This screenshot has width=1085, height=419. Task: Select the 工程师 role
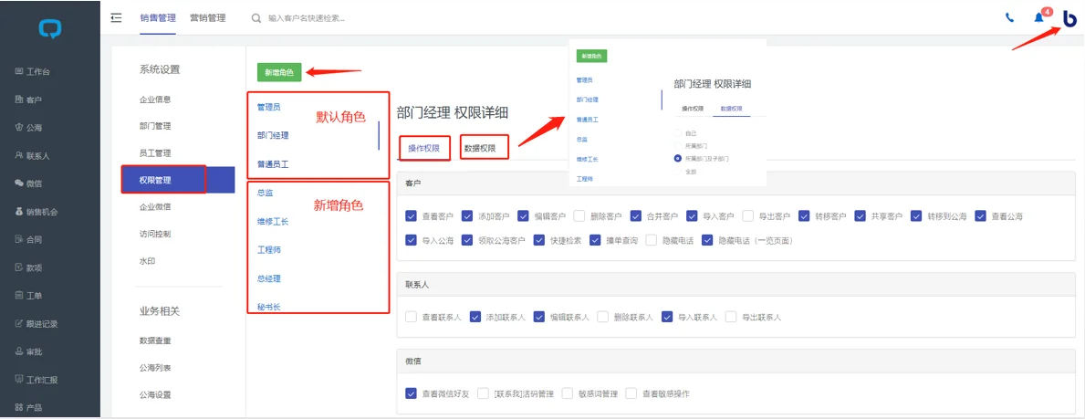(268, 249)
